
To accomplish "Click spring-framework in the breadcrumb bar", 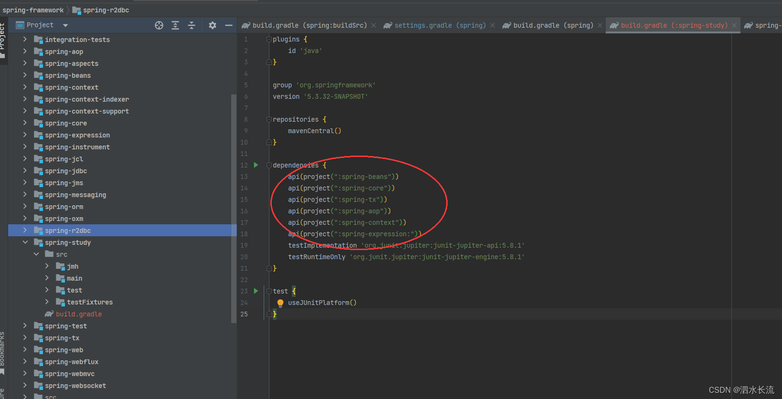I will (33, 10).
